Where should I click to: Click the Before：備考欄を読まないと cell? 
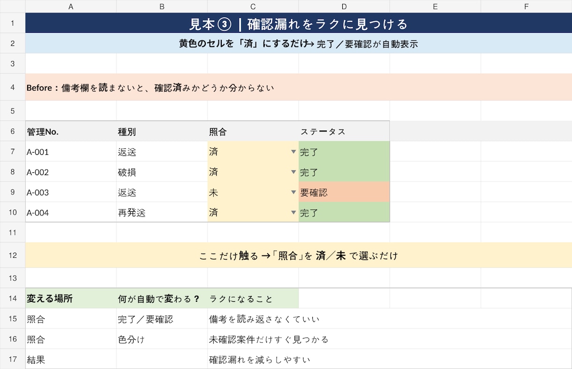coord(299,87)
